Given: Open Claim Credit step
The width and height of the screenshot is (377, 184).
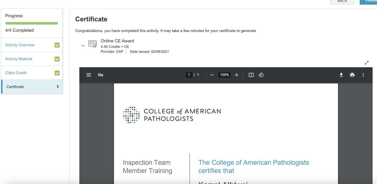Looking at the screenshot, I should pyautogui.click(x=16, y=73).
